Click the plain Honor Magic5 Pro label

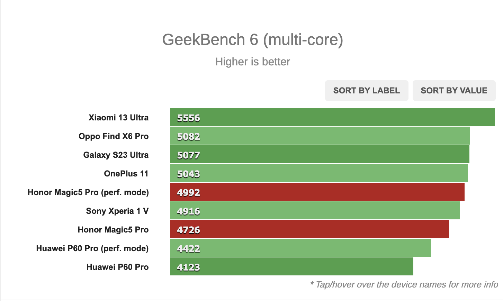[x=113, y=230]
